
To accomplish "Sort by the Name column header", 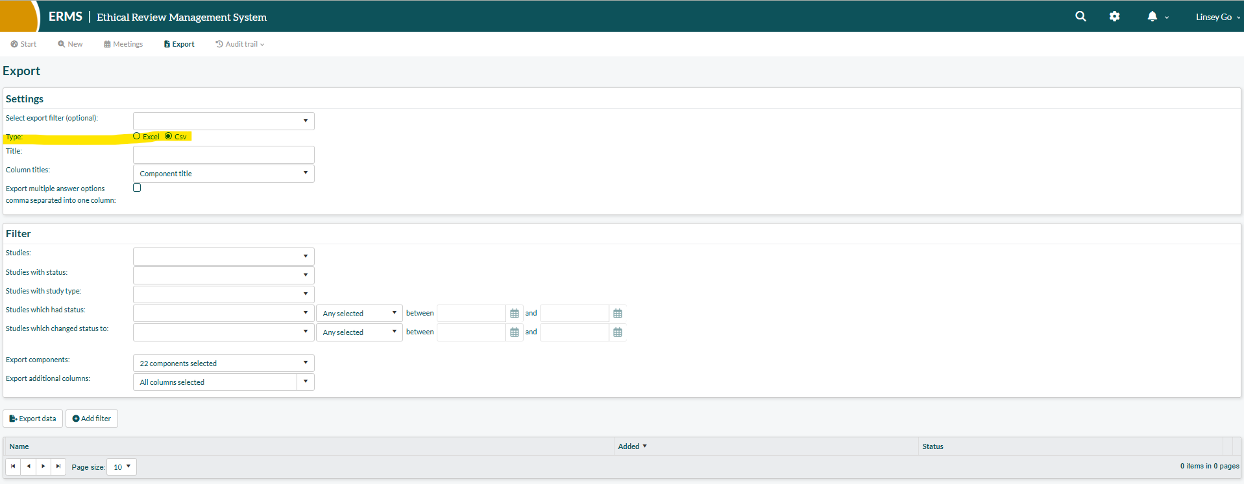I will pos(19,446).
